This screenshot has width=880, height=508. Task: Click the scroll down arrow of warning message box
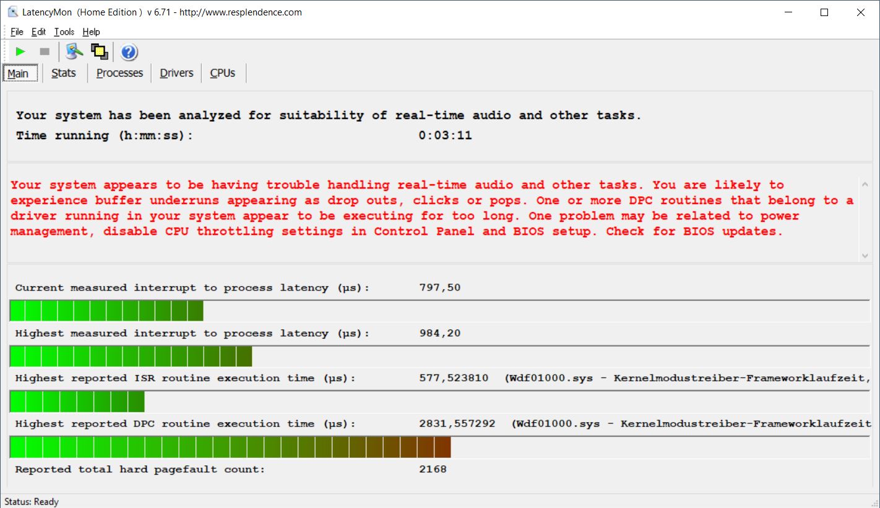coord(865,255)
